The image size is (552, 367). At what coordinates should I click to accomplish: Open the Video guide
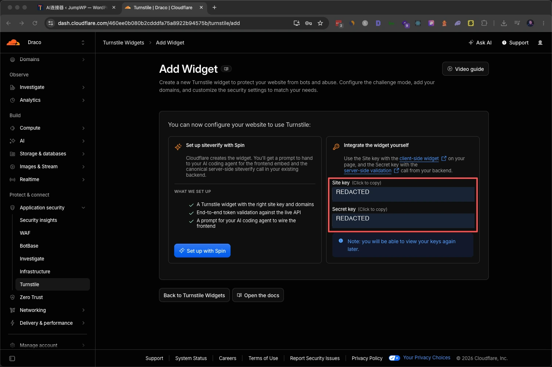coord(465,69)
